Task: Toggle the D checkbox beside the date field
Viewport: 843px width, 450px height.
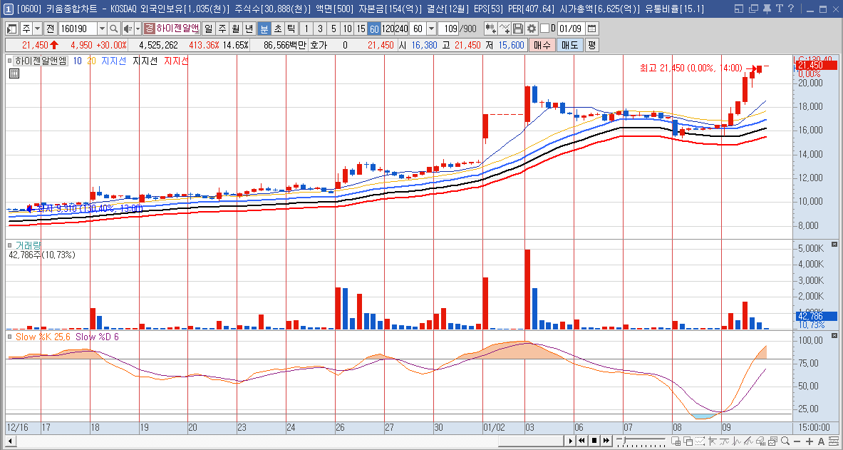Action: point(545,29)
